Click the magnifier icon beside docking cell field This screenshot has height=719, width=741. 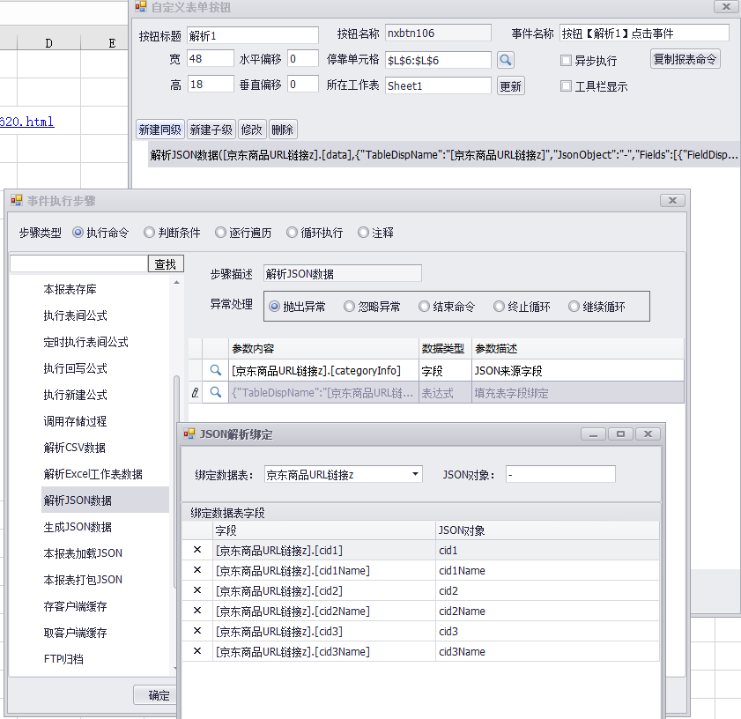click(x=505, y=60)
